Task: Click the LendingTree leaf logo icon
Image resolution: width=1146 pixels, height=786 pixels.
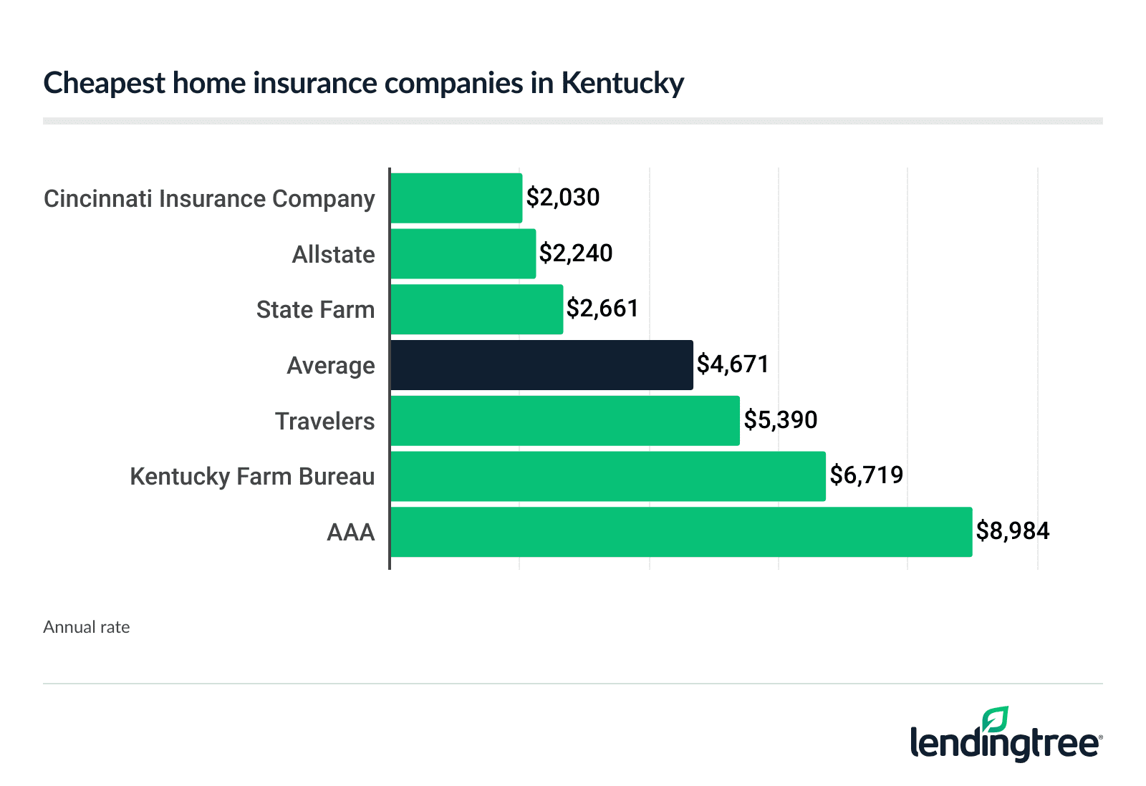Action: click(996, 719)
